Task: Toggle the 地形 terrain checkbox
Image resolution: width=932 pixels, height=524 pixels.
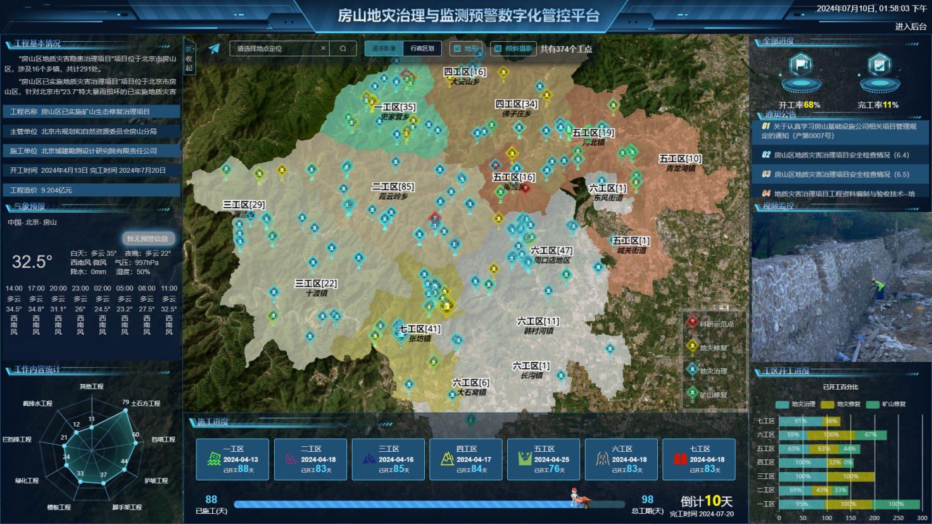Action: [458, 49]
